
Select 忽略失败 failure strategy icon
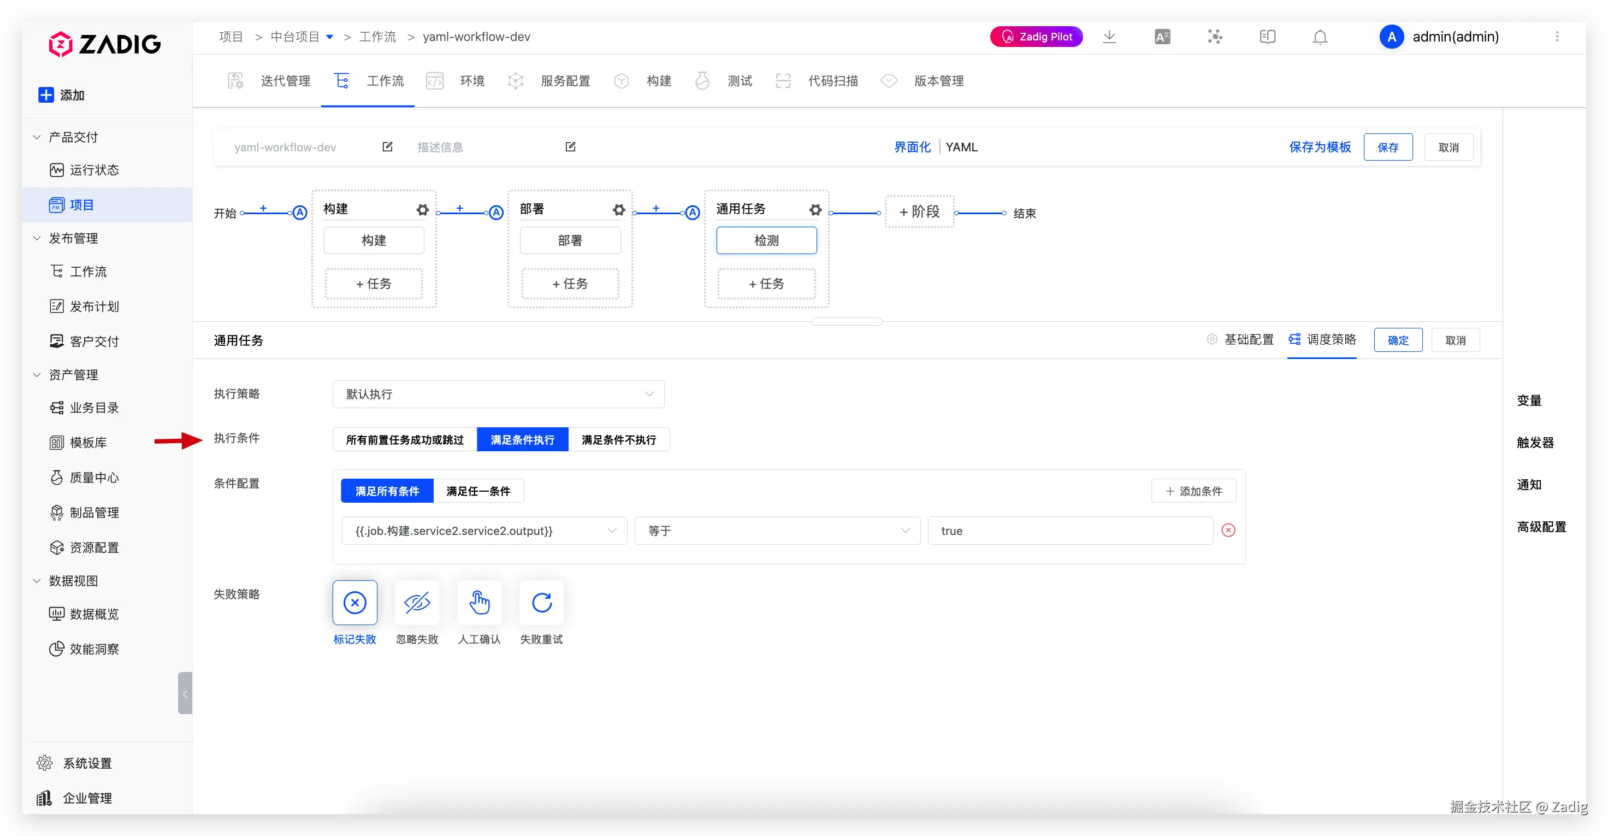[x=417, y=603]
